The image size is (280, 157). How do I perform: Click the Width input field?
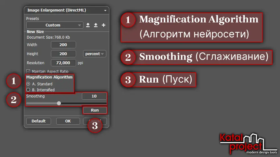click(x=63, y=45)
